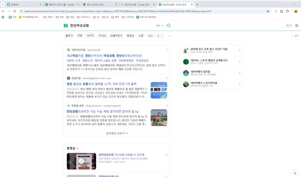The image size is (301, 177).
Task: Click the Spotify banner round icon
Action: click(186, 84)
